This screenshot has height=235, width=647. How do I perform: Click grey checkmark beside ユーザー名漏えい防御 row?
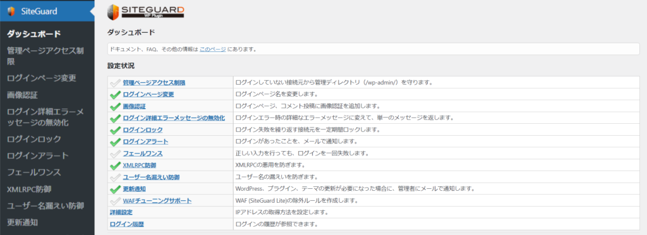click(x=115, y=178)
